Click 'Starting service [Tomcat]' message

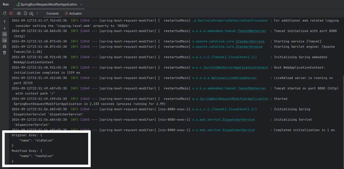coord(297,41)
